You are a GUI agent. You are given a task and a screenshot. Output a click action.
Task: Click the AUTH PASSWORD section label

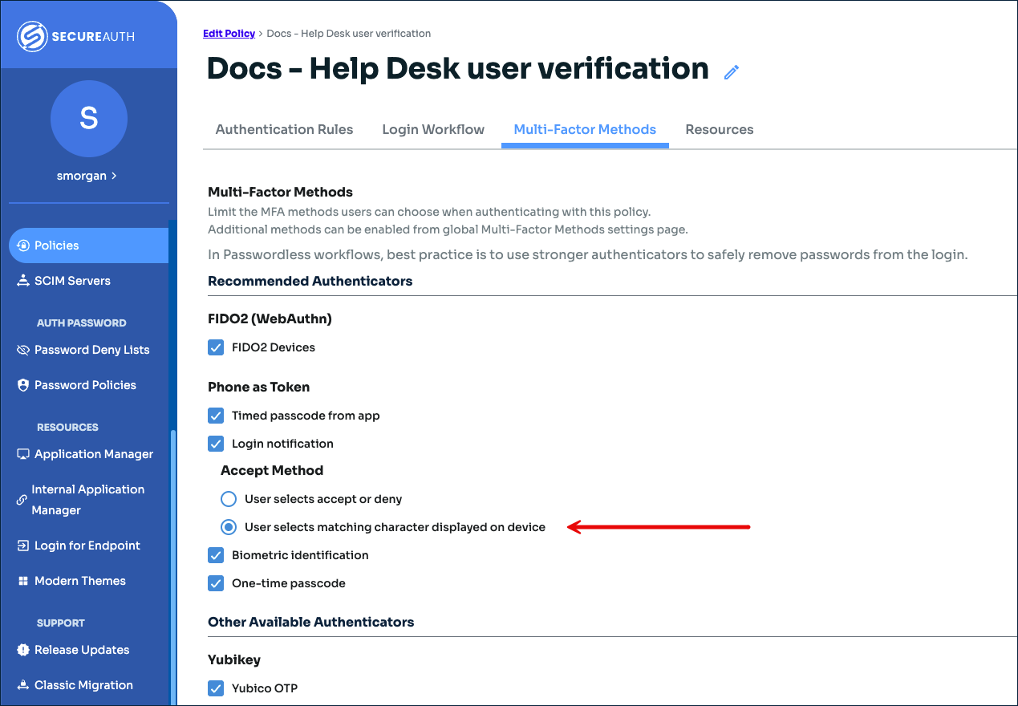click(x=82, y=323)
